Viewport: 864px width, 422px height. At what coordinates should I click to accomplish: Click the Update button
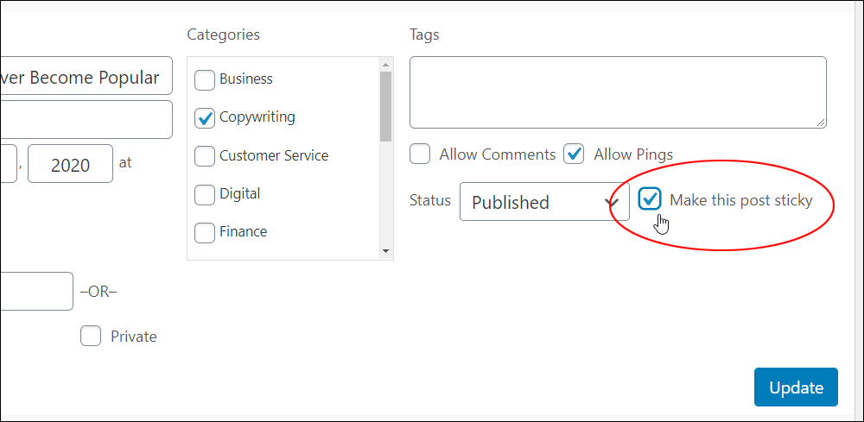tap(796, 387)
